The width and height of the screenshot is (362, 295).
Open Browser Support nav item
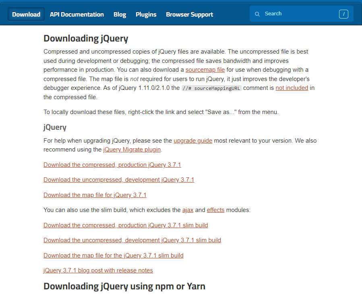point(189,15)
